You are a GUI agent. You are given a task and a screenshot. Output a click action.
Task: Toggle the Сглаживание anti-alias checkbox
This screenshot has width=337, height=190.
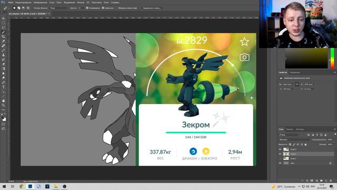87,8
